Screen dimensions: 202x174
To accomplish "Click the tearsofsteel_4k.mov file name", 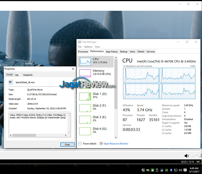I will pos(25,82).
